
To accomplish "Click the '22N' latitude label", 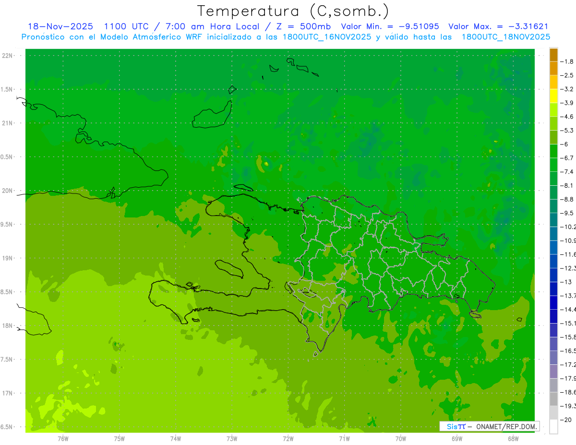I will [7, 55].
